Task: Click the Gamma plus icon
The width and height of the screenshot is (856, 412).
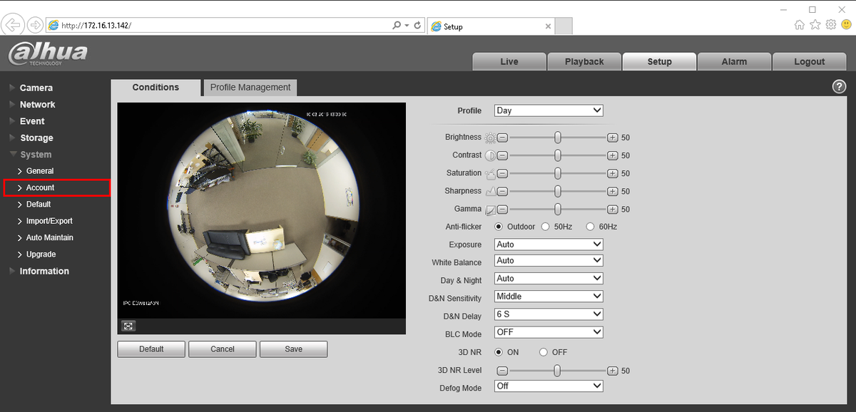Action: click(x=612, y=210)
